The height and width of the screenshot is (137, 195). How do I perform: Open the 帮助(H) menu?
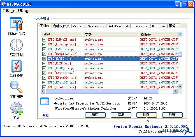coord(23,11)
